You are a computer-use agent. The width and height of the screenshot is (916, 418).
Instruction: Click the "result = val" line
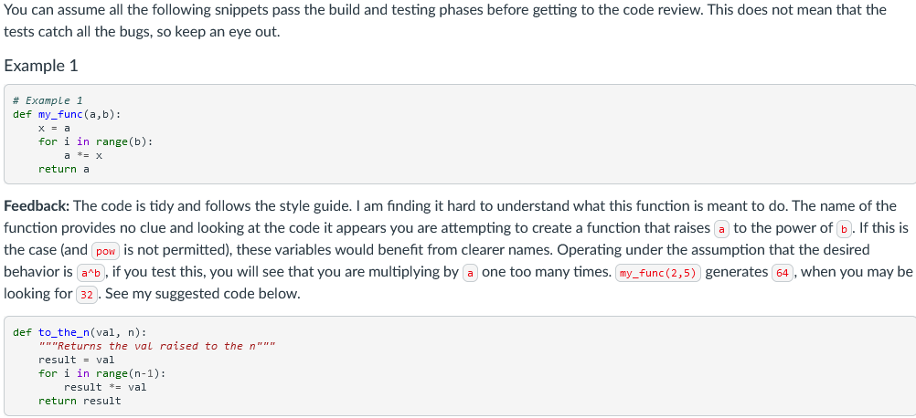click(x=77, y=360)
